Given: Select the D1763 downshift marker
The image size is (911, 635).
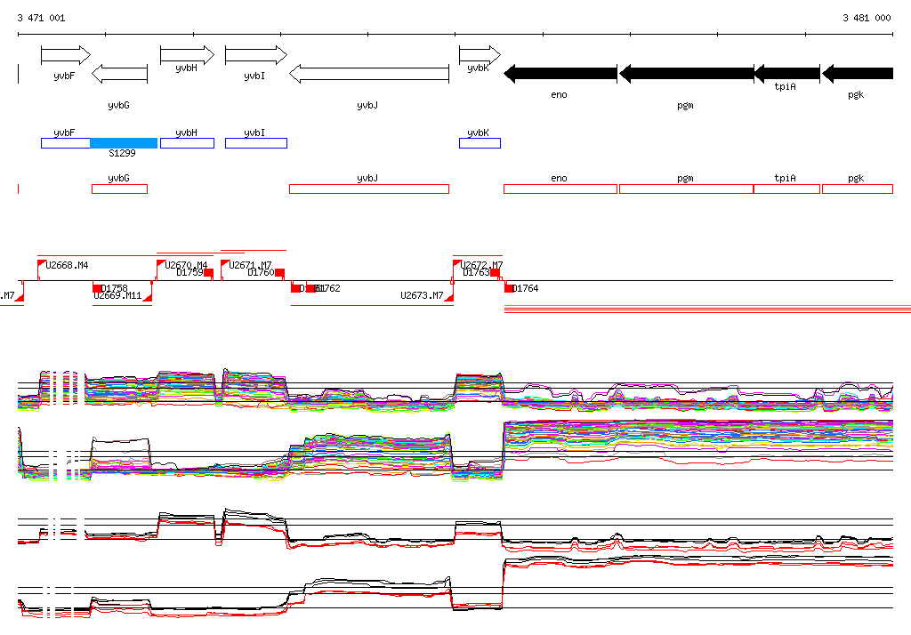Looking at the screenshot, I should pos(495,272).
